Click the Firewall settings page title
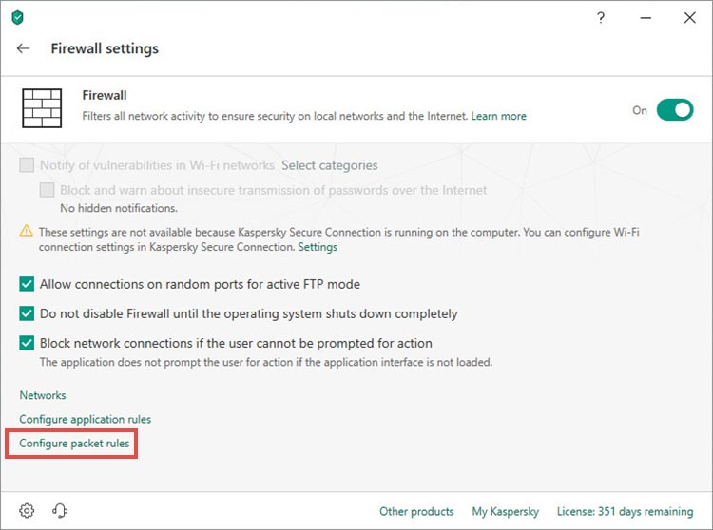The height and width of the screenshot is (530, 713). [x=105, y=48]
